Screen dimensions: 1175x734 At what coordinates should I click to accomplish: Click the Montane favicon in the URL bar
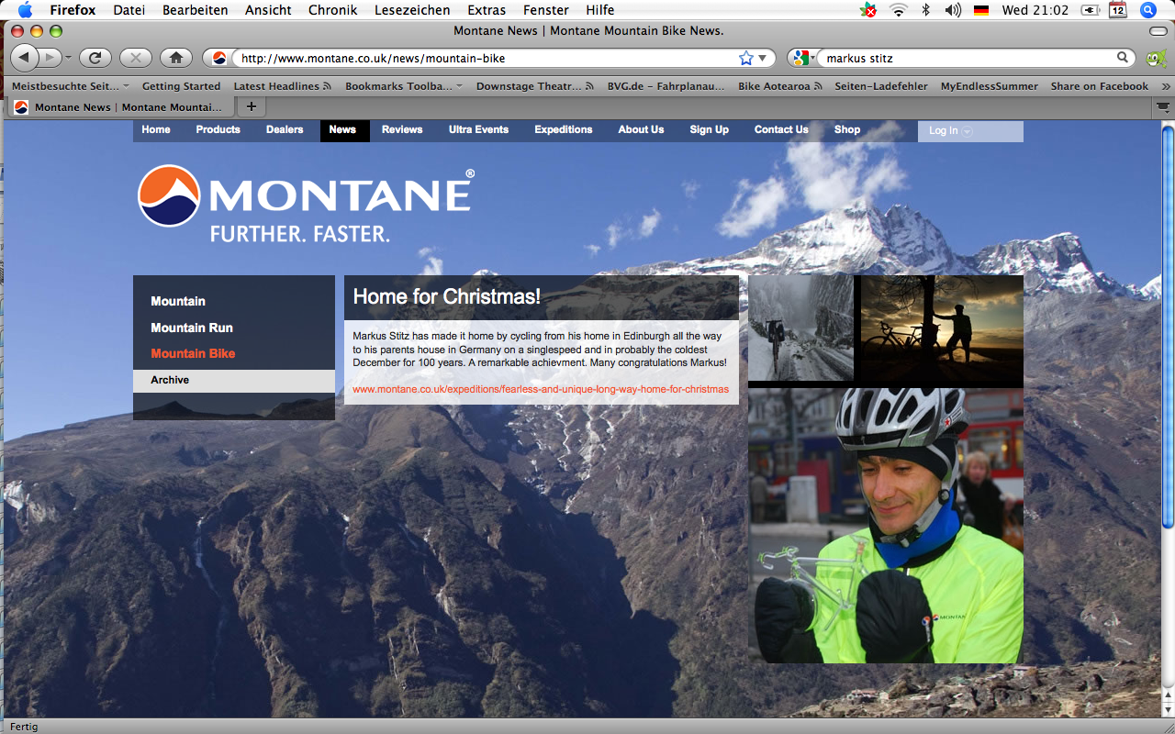click(219, 58)
